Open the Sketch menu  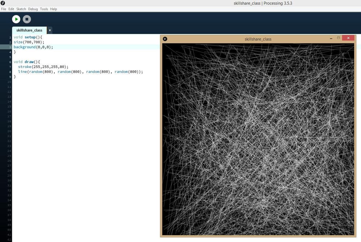click(21, 9)
